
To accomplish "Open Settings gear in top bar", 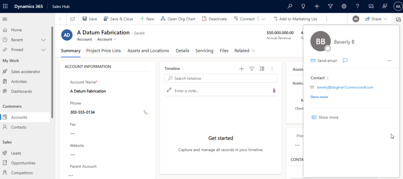I will [344, 6].
